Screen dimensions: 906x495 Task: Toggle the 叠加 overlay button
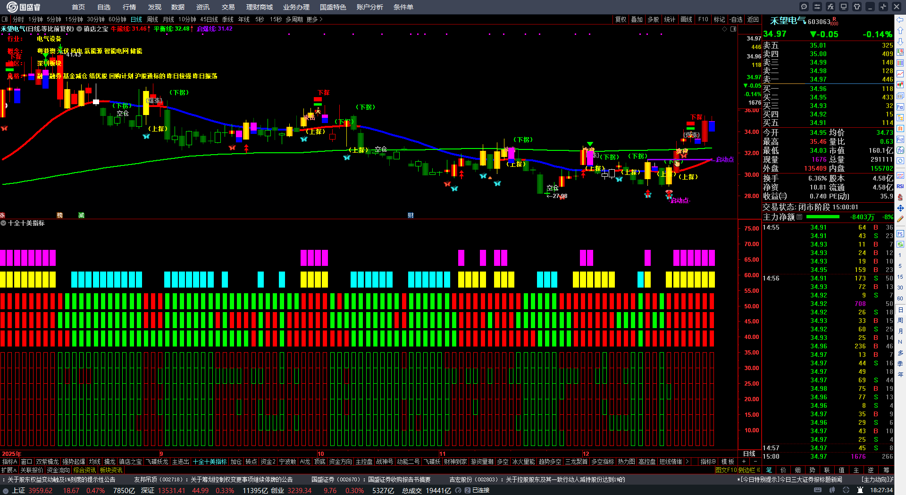pos(637,19)
